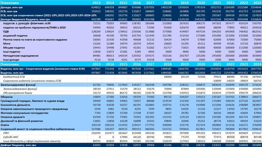Viewport: 262px width, 147px height.
Task: Select value -58742 in Скорочення видатків row
Action: pyautogui.click(x=257, y=81)
